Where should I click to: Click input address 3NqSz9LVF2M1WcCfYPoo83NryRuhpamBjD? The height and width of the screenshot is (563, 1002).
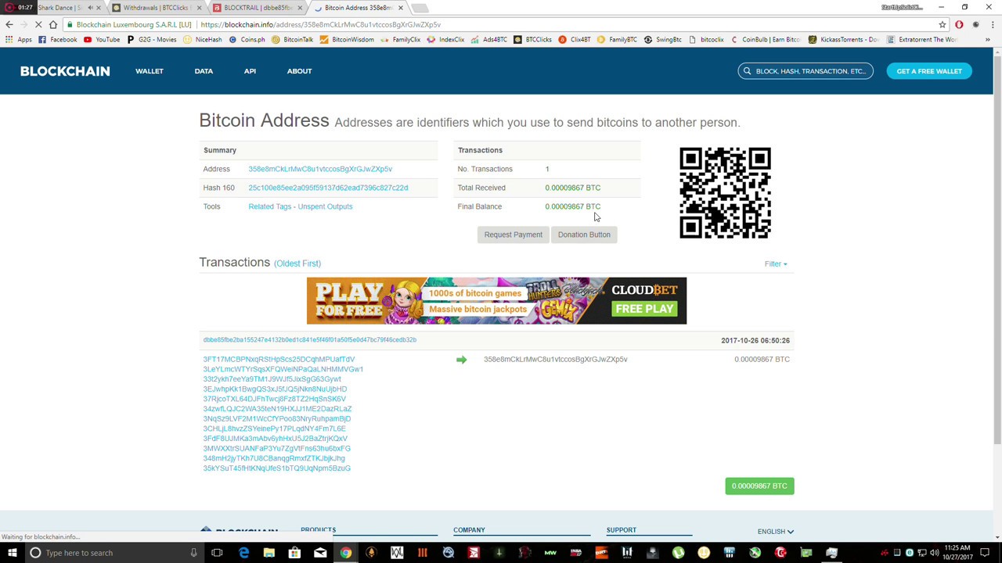point(276,419)
